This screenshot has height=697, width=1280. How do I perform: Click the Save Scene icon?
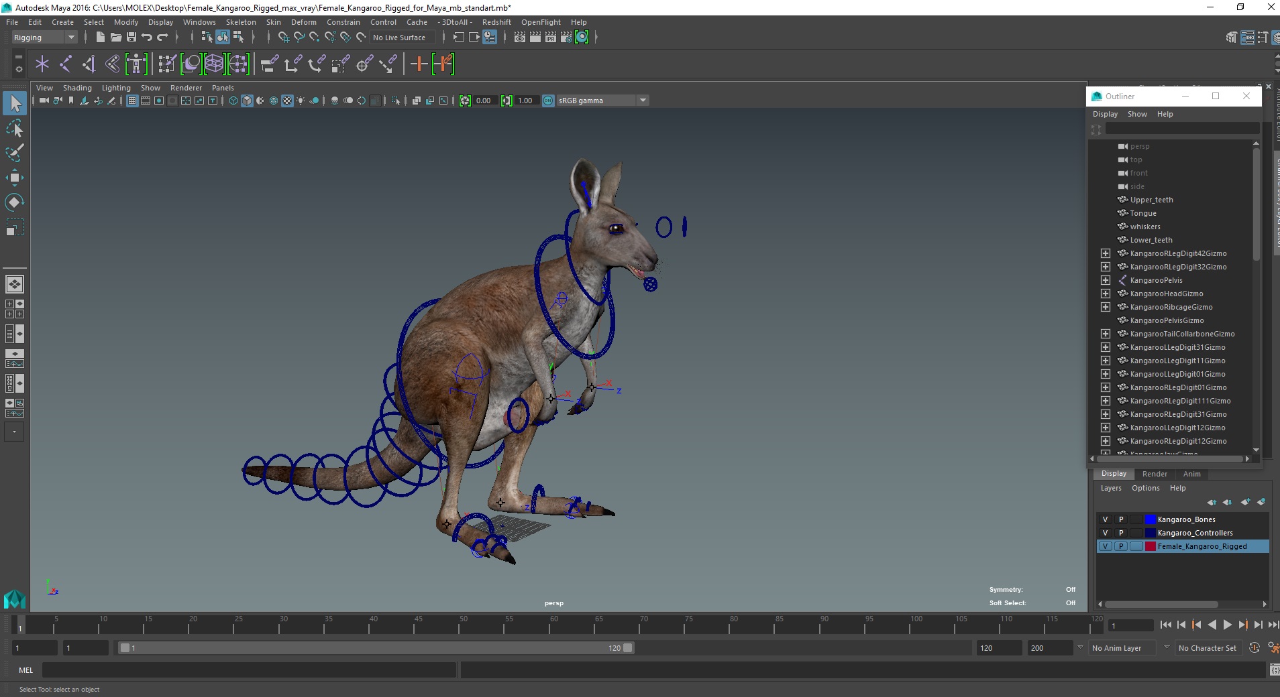point(131,38)
